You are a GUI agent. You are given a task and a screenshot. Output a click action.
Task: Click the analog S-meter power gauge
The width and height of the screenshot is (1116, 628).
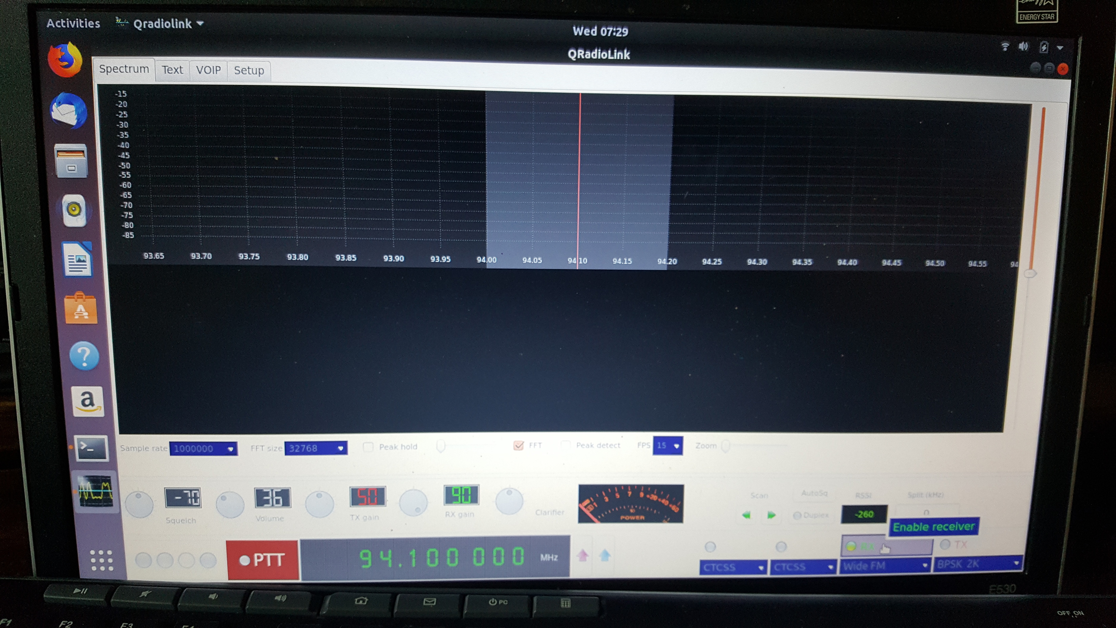[631, 503]
